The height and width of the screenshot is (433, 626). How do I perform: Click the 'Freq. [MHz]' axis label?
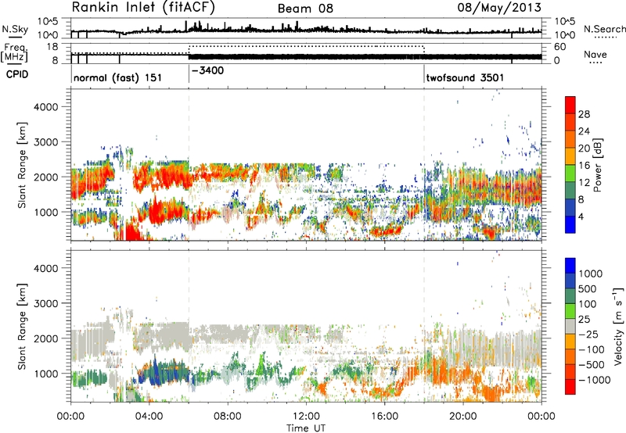click(x=15, y=52)
